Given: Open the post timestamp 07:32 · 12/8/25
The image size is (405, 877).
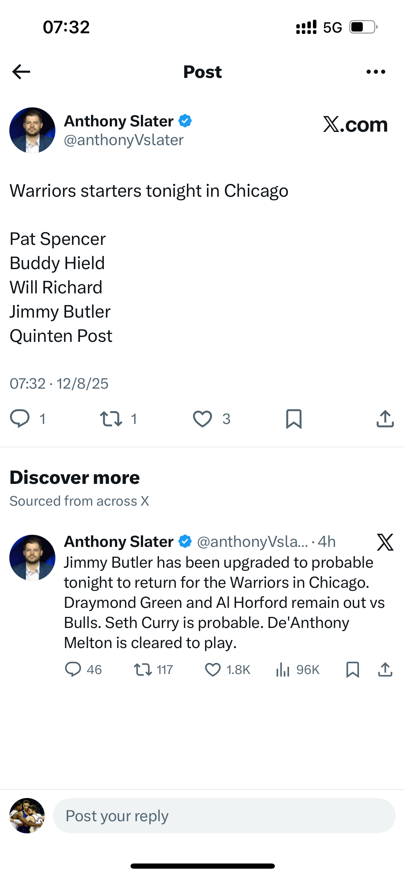Looking at the screenshot, I should tap(59, 383).
